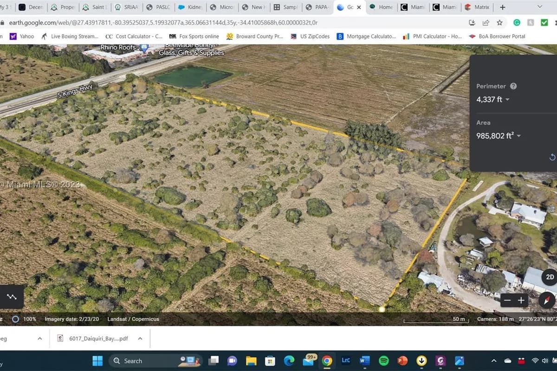Click the share page icon in address bar
This screenshot has height=371, width=557.
[x=486, y=22]
